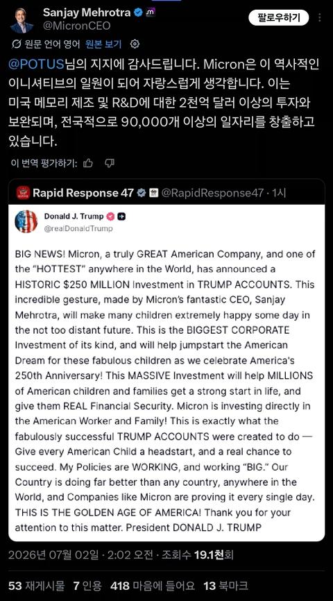The height and width of the screenshot is (601, 333).
Task: Tap the 팔로우하기 follow button
Action: click(x=279, y=17)
